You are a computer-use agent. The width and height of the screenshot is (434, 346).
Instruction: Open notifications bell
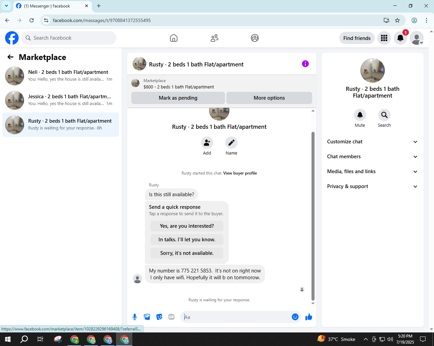pos(400,38)
